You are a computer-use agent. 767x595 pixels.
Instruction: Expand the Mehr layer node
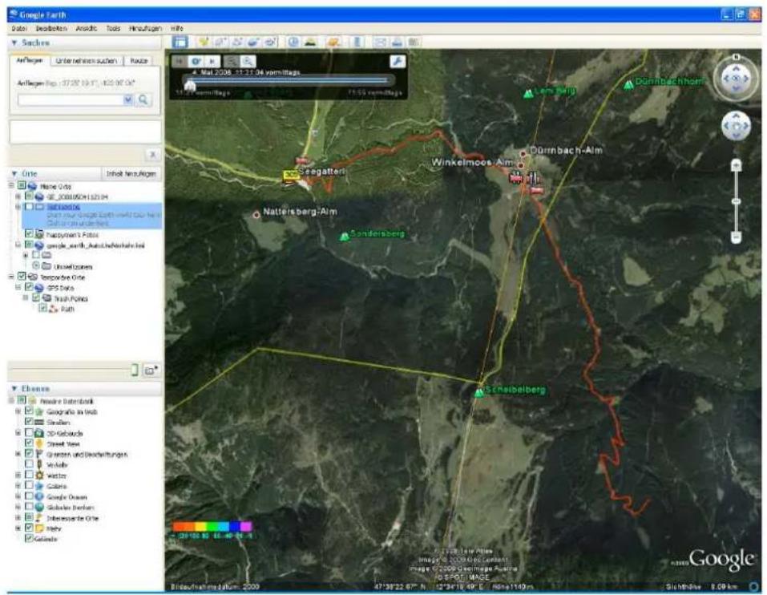pyautogui.click(x=18, y=528)
